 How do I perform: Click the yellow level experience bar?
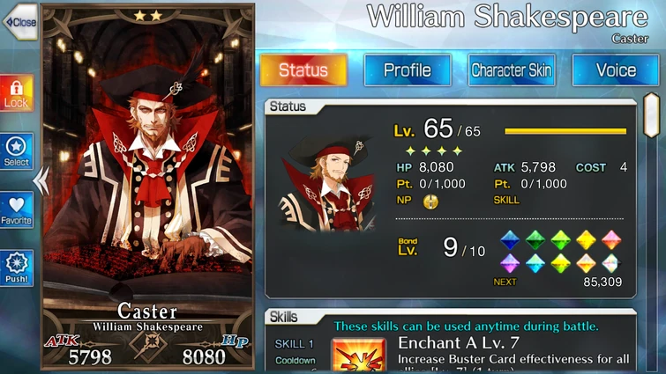[565, 131]
